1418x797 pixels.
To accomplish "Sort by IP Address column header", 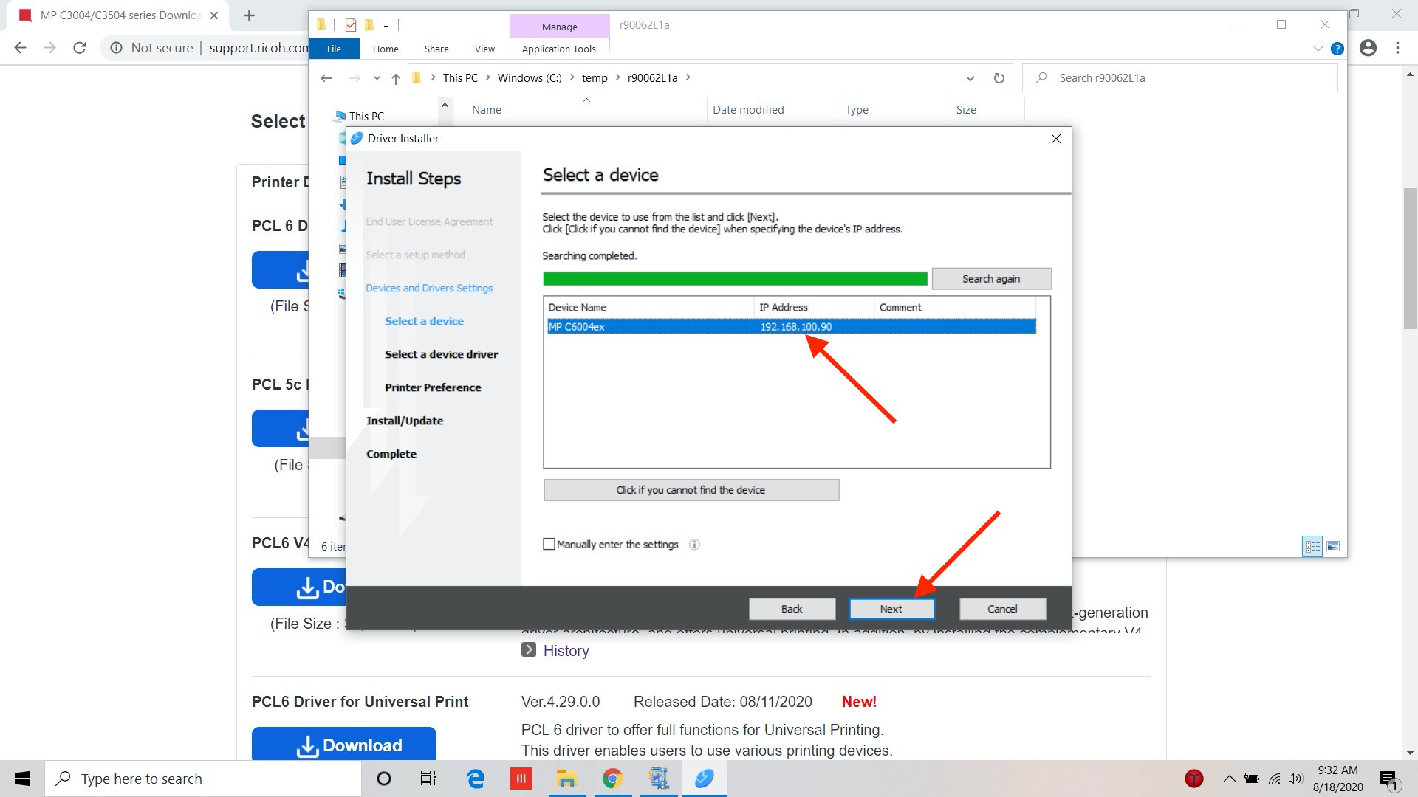I will pyautogui.click(x=813, y=308).
